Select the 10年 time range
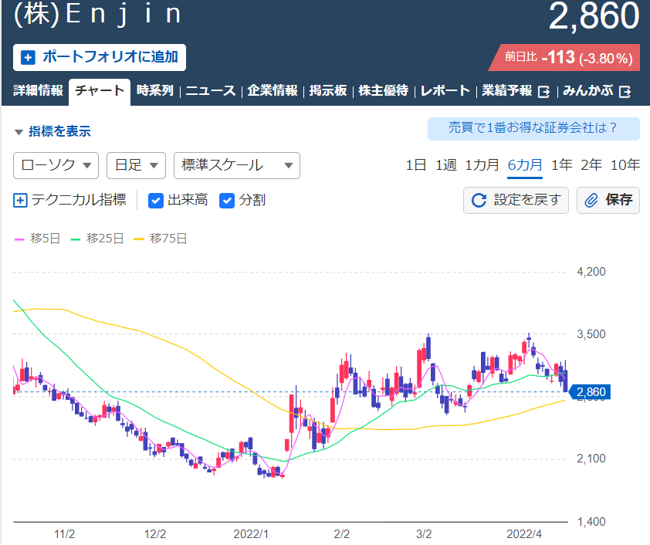Screen dimensions: 650x545 point(625,165)
